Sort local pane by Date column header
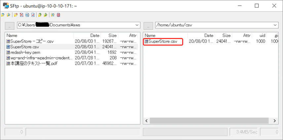Viewport: 283px width, 140px height. click(x=87, y=36)
